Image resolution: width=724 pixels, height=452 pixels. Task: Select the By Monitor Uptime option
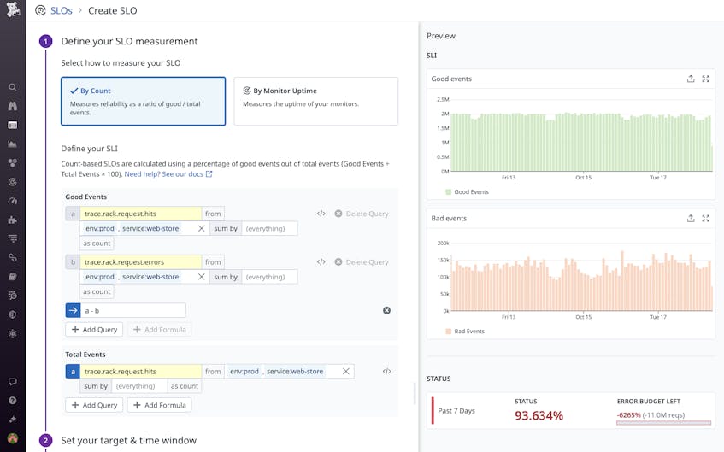coord(315,101)
